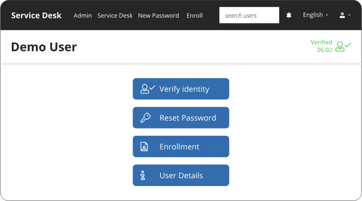Open the Enroll navigation item
Image resolution: width=362 pixels, height=201 pixels.
pos(194,16)
